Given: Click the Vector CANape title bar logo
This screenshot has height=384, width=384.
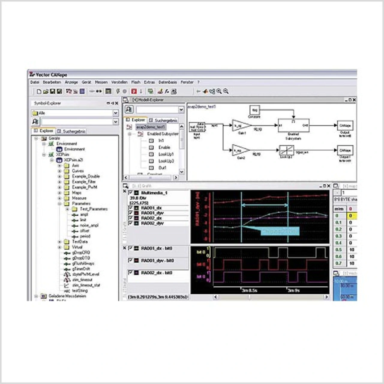Looking at the screenshot, I should coord(32,74).
